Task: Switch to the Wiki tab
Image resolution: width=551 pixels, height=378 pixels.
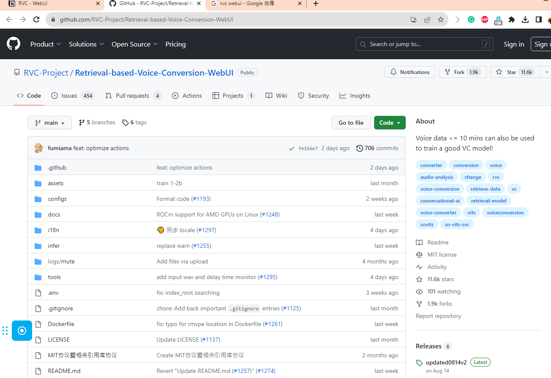Action: (276, 96)
